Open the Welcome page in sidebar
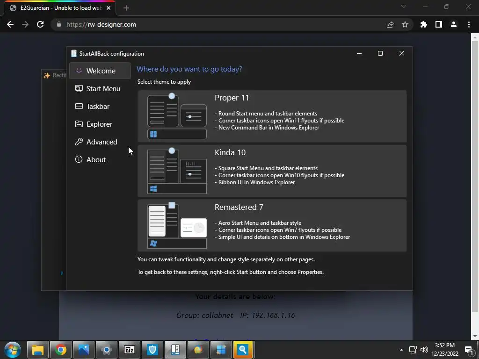Screen dimensions: 479x359 point(100,71)
